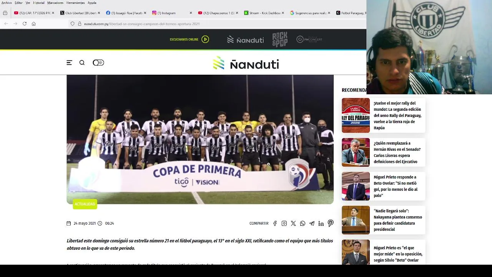Share the article on Telegram

pos(312,223)
